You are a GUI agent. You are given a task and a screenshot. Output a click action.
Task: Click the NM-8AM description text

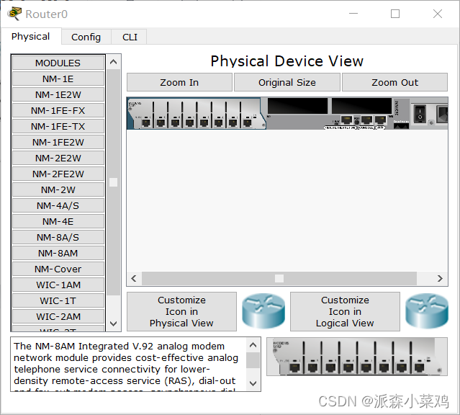pyautogui.click(x=126, y=364)
